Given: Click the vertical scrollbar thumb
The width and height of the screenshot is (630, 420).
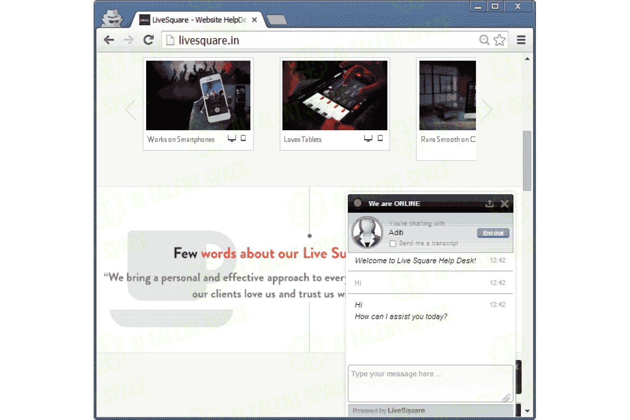Looking at the screenshot, I should [527, 161].
